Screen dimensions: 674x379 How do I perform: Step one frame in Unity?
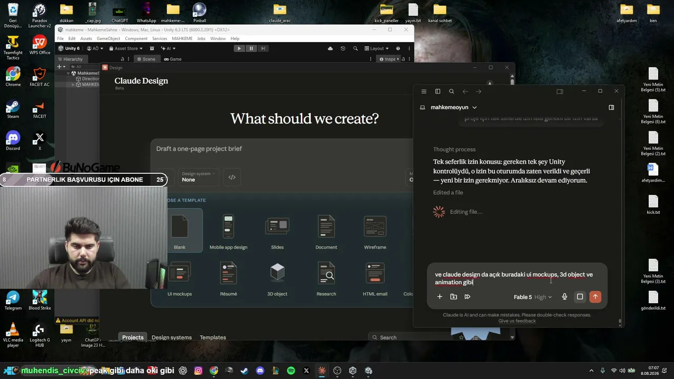(x=263, y=48)
